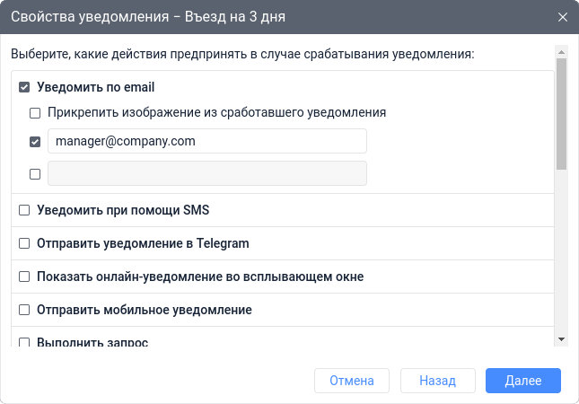Tick the checkbox beside the empty email field

click(35, 174)
